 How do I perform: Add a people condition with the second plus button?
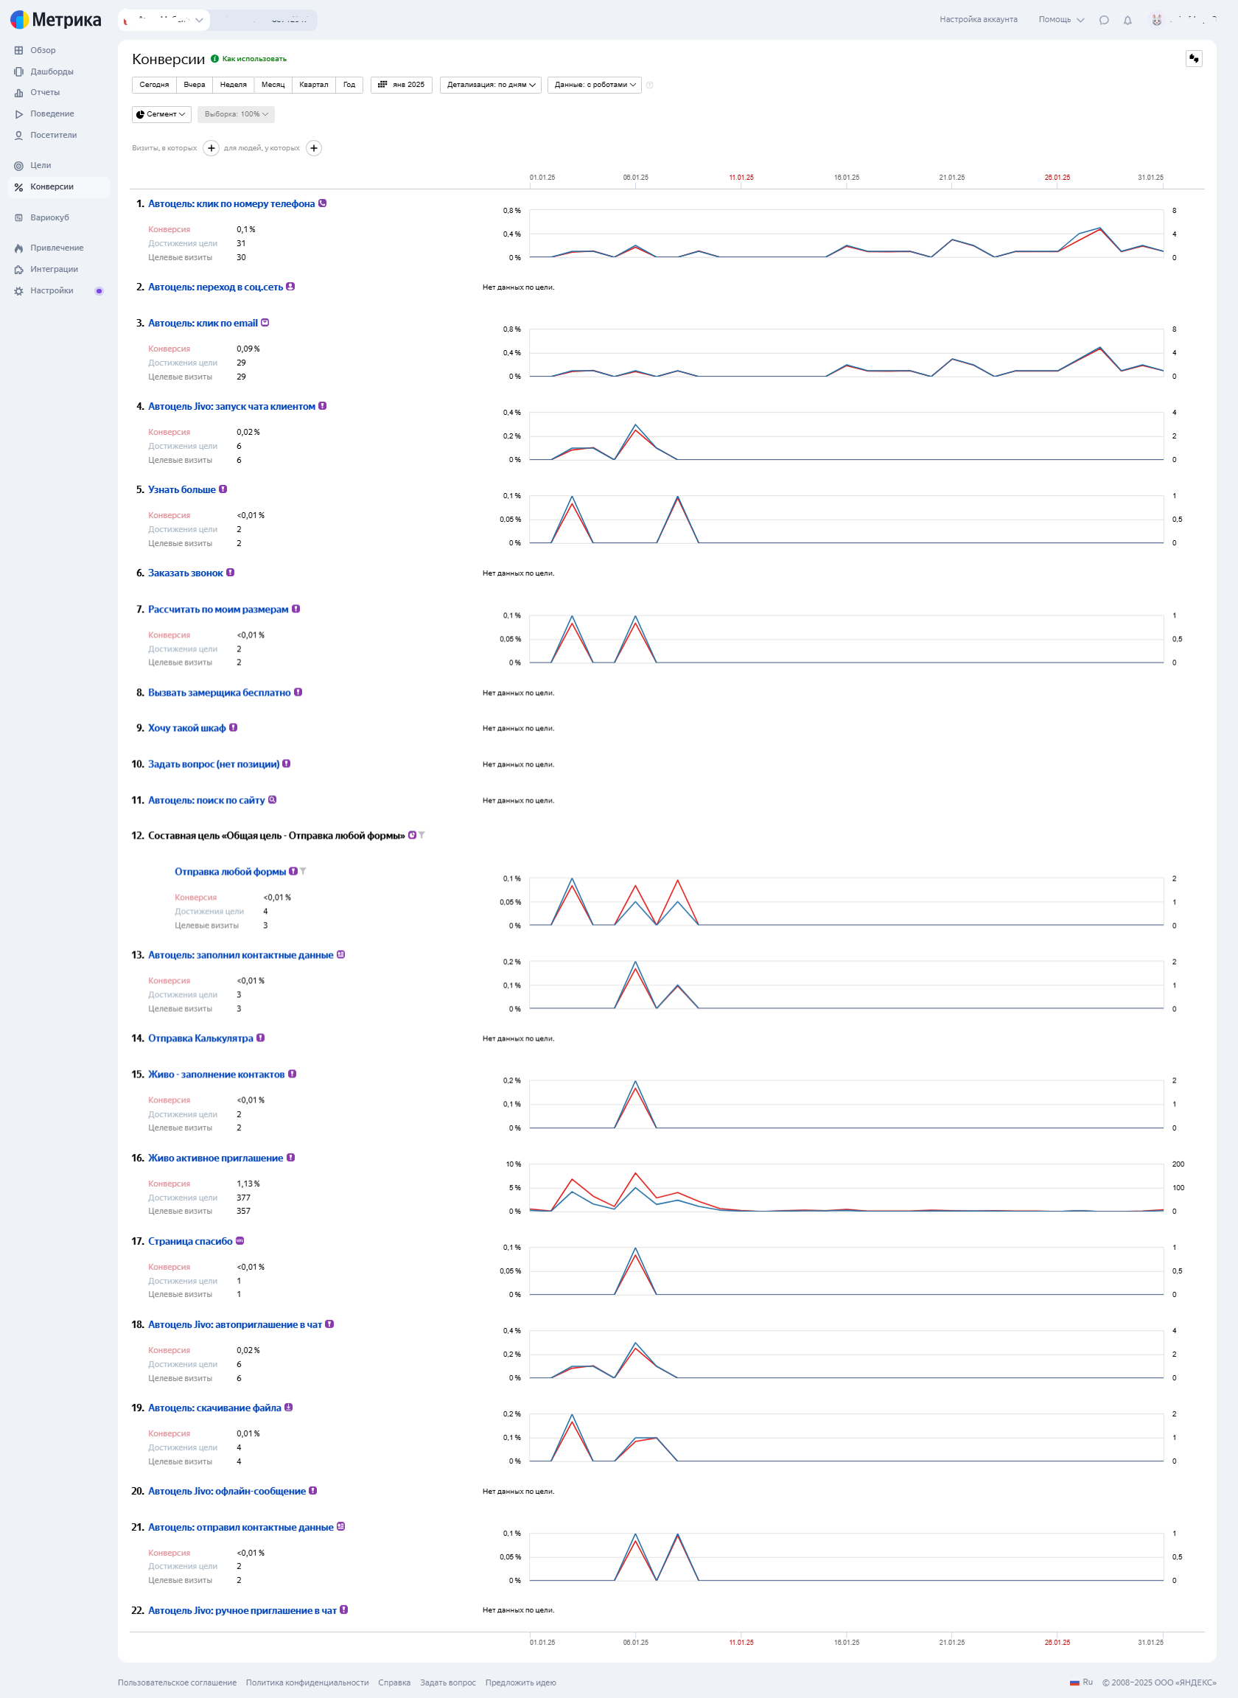point(314,148)
